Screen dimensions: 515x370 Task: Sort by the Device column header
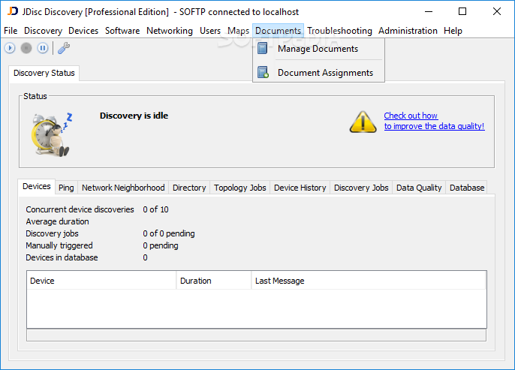pos(101,281)
